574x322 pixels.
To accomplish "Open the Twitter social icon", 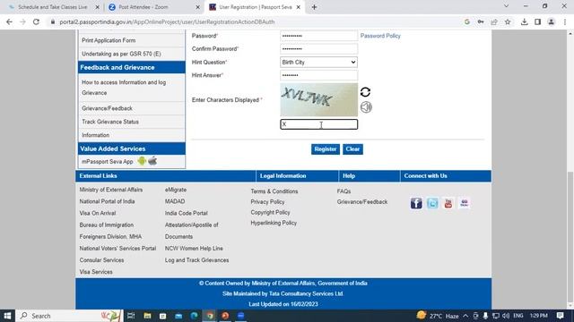I will point(432,203).
